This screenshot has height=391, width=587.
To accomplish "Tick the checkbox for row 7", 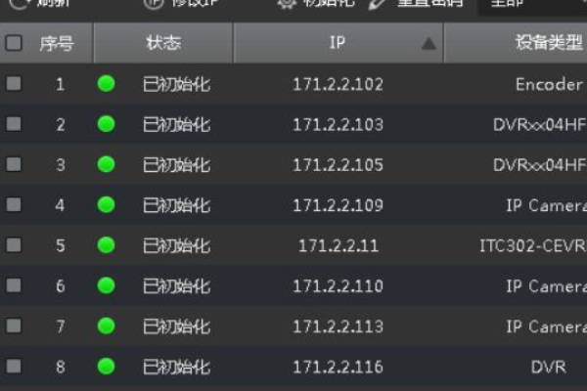I will (x=14, y=326).
